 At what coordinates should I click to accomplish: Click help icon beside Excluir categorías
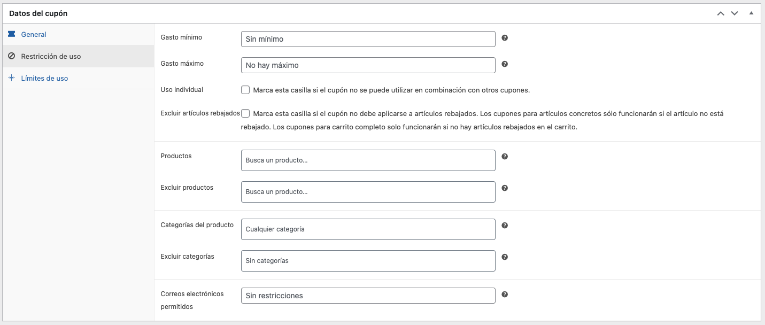click(x=505, y=257)
